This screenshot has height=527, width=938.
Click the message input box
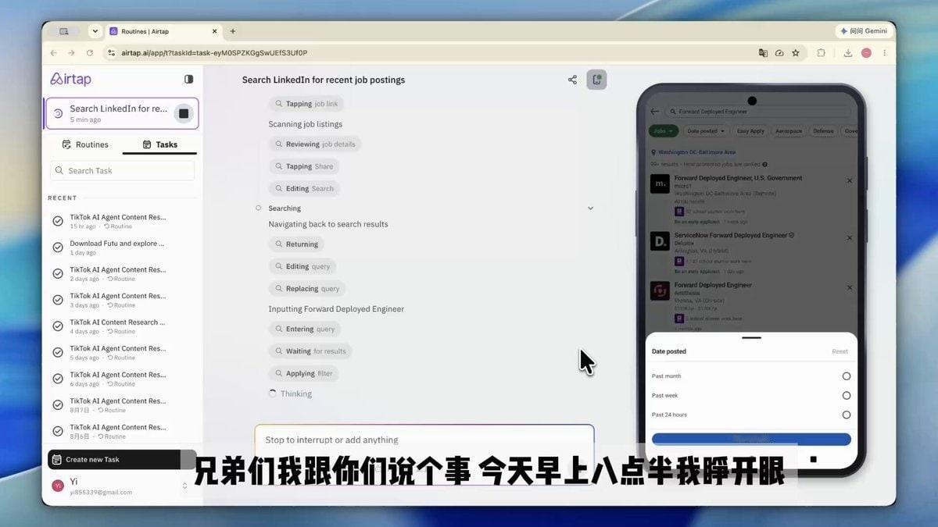coord(424,440)
